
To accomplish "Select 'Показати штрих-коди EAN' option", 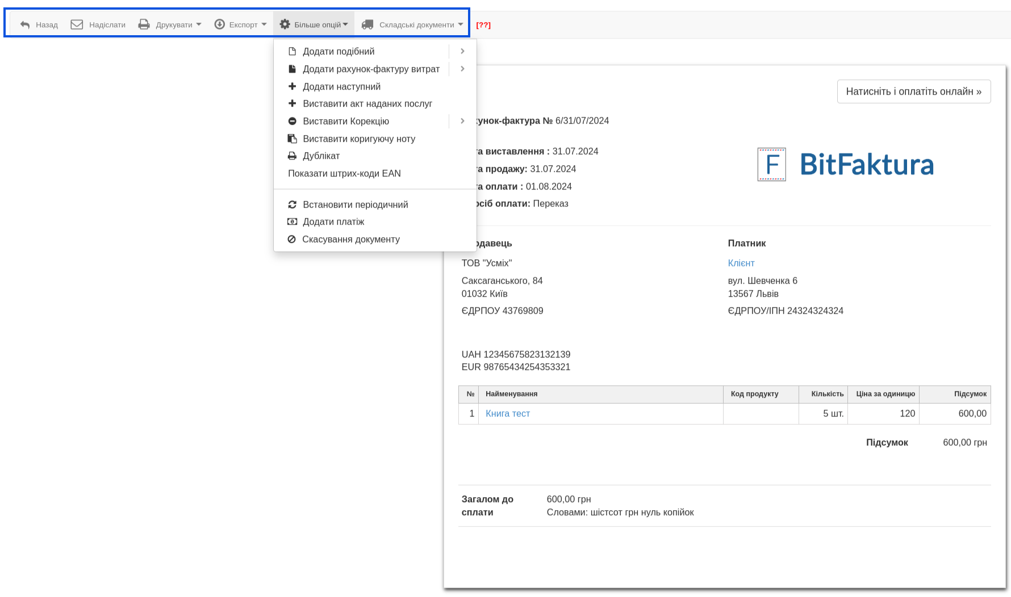I will click(x=344, y=173).
